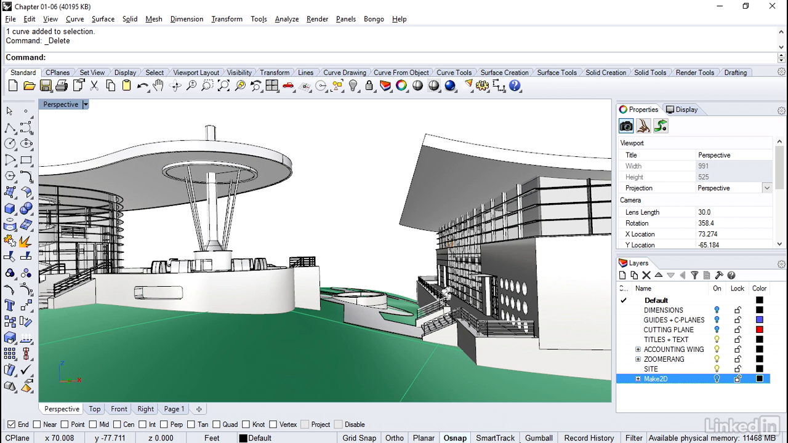Save the model with the floppy disk icon

click(46, 86)
